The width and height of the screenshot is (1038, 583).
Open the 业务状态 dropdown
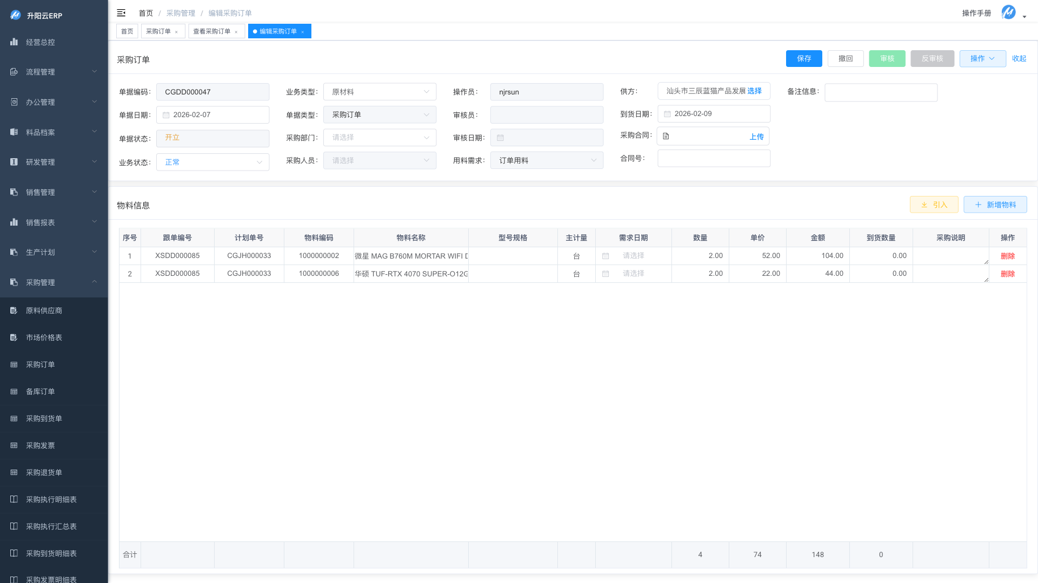[x=212, y=162]
